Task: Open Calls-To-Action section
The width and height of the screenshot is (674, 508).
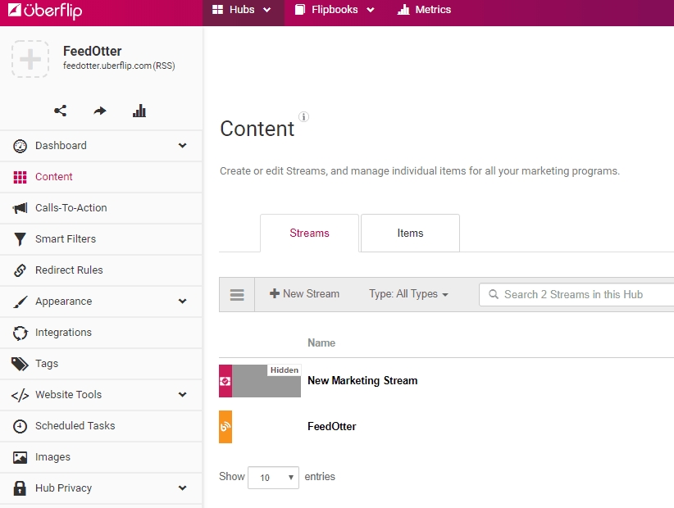Action: pyautogui.click(x=71, y=208)
